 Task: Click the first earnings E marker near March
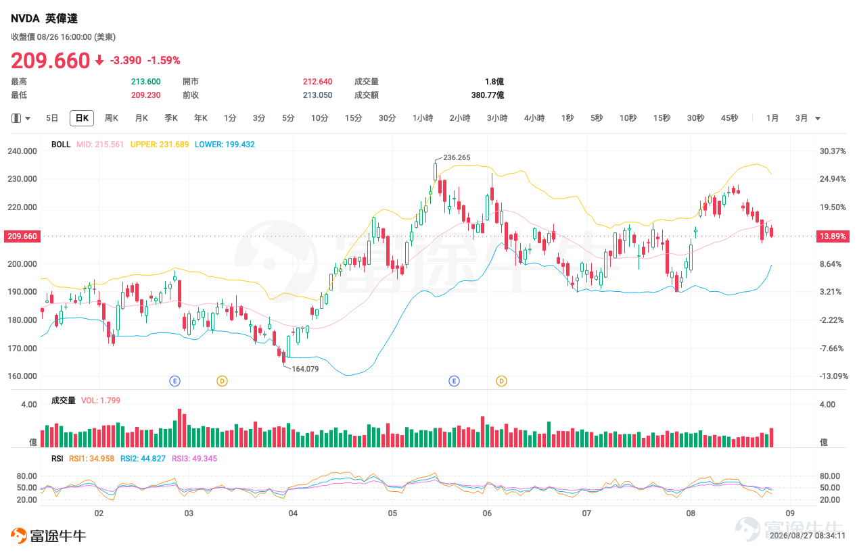click(x=175, y=381)
